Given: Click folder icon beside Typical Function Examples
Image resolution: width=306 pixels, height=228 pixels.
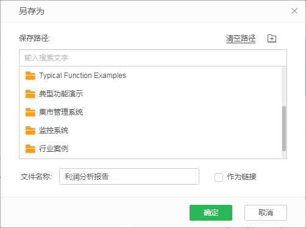Looking at the screenshot, I should 30,76.
